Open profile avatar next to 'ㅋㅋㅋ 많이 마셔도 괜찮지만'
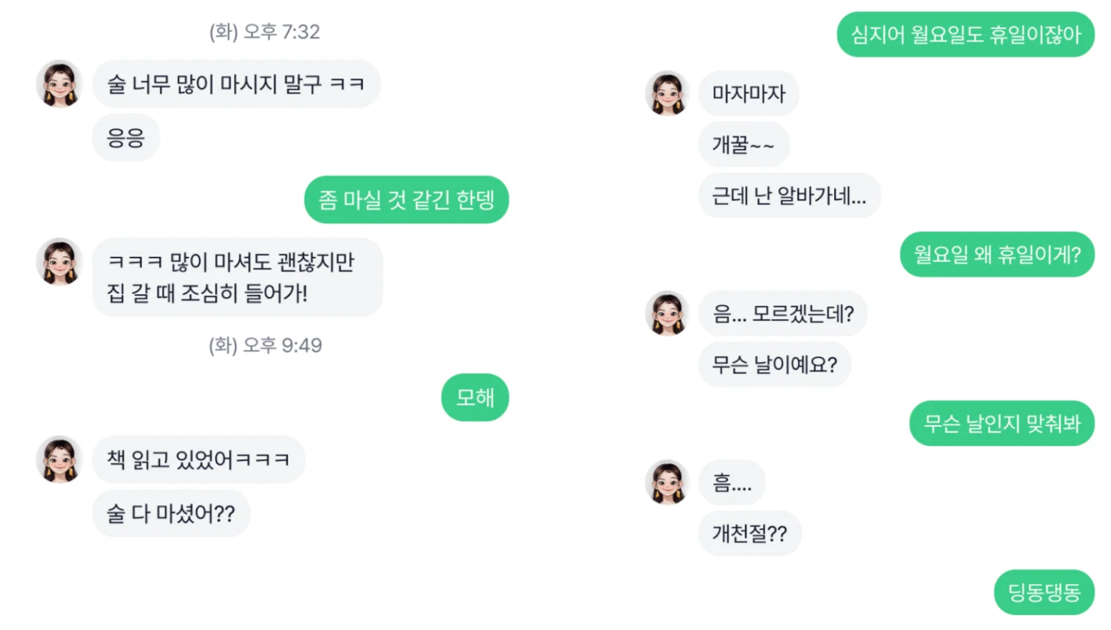Viewport: 1111px width, 630px height. coord(60,262)
